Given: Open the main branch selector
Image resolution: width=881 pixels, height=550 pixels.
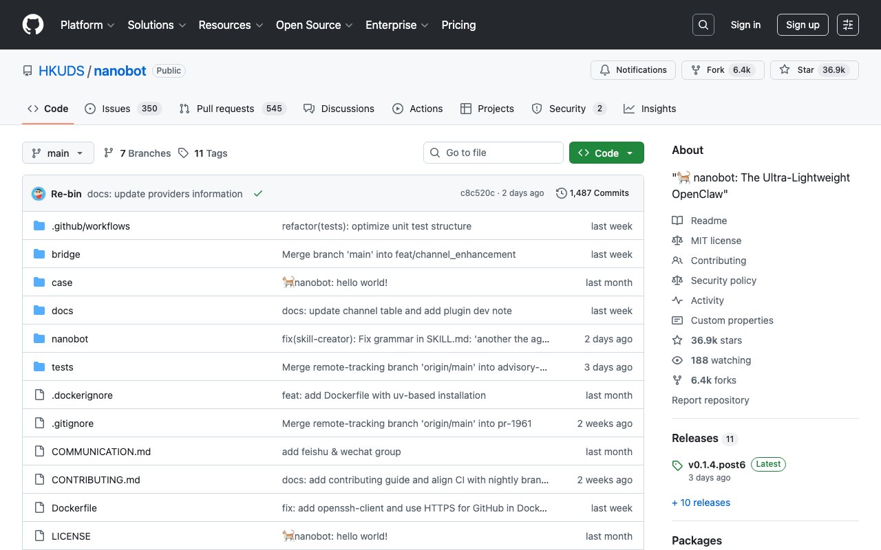Looking at the screenshot, I should coord(58,153).
